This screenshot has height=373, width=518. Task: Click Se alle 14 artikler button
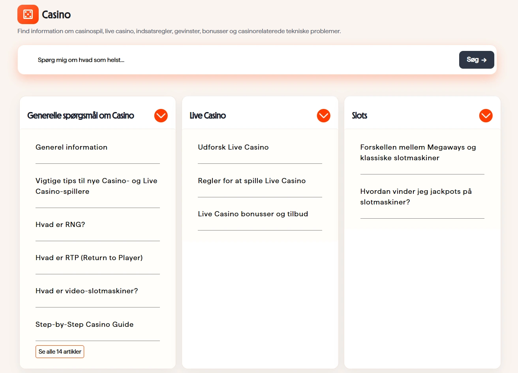(60, 352)
